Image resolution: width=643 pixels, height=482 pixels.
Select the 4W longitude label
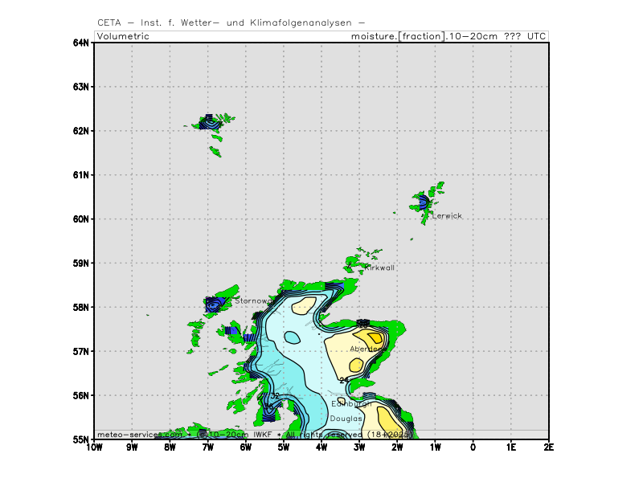tap(321, 447)
